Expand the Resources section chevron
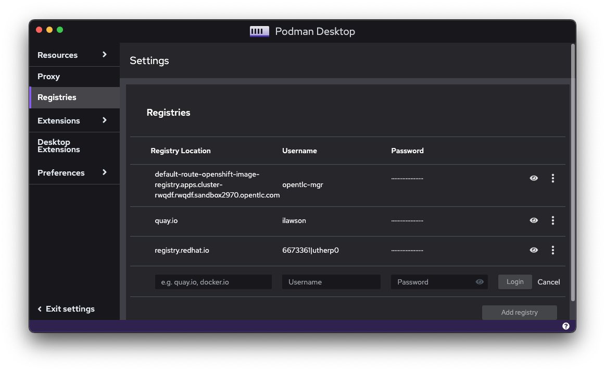The height and width of the screenshot is (371, 605). (105, 55)
